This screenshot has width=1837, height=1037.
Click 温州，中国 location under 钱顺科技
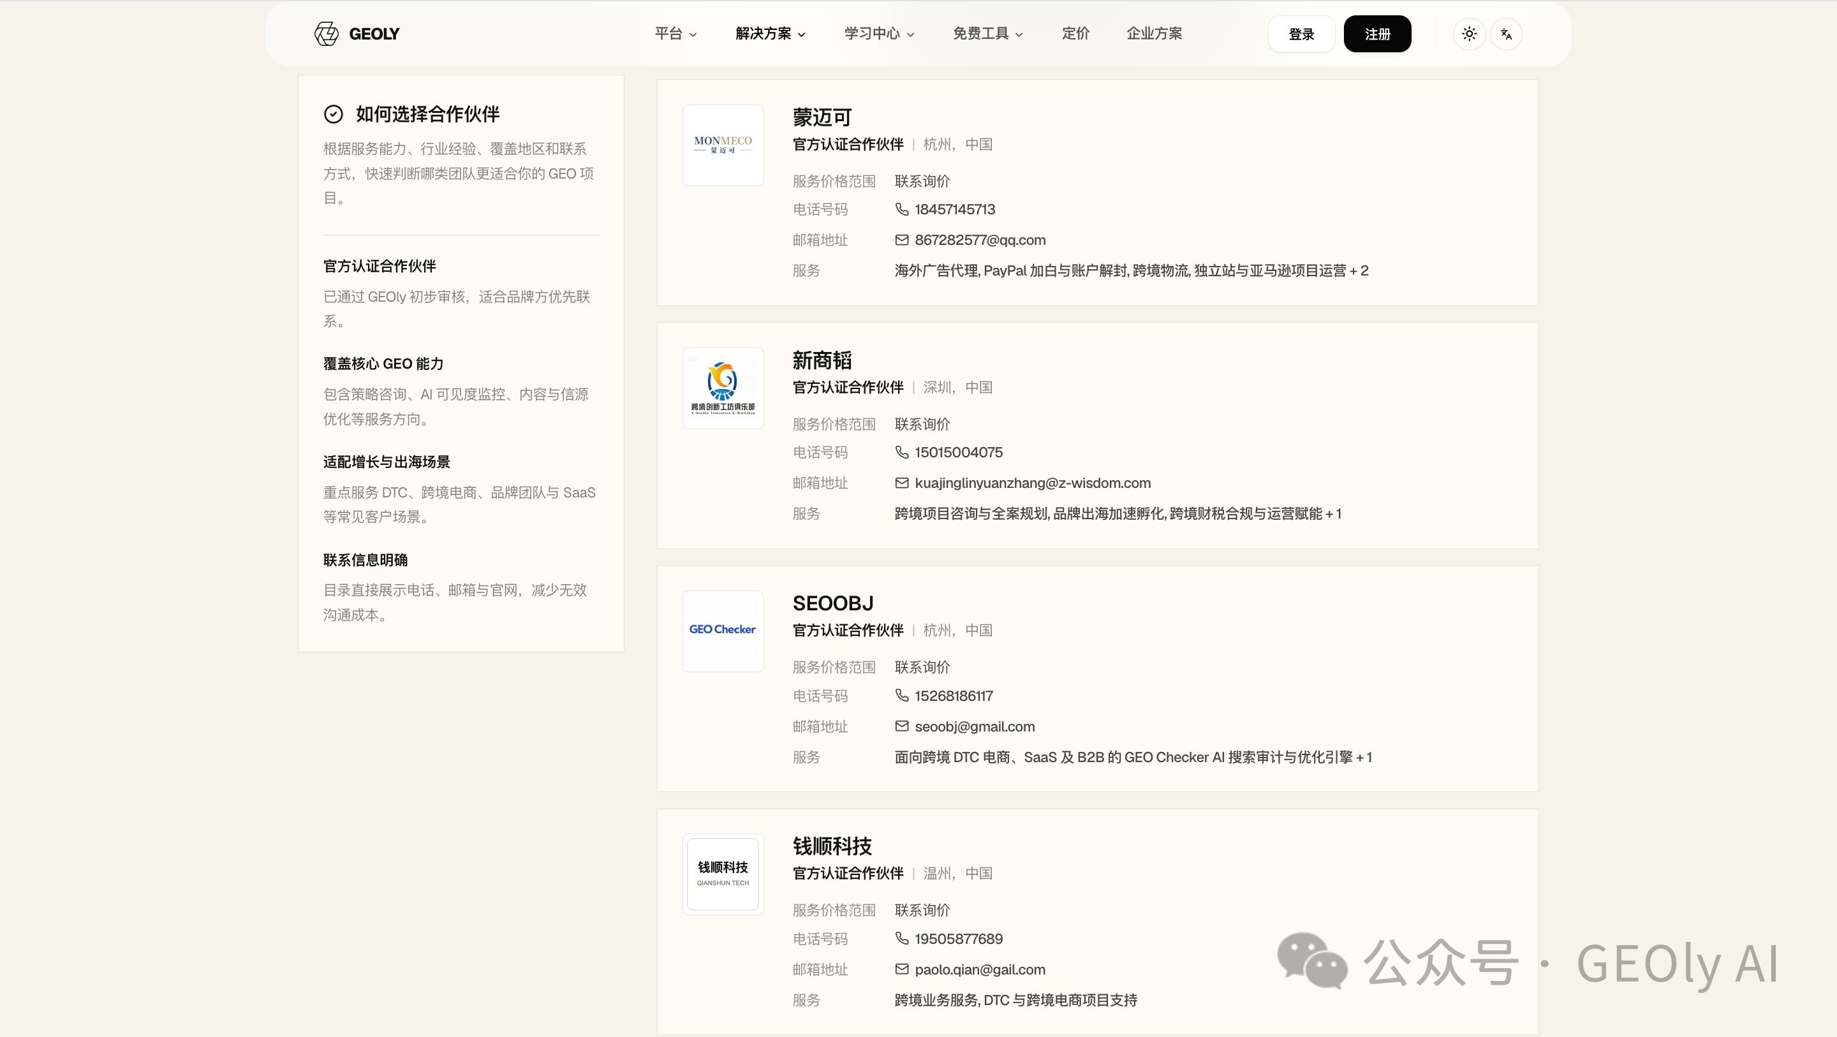pos(957,873)
